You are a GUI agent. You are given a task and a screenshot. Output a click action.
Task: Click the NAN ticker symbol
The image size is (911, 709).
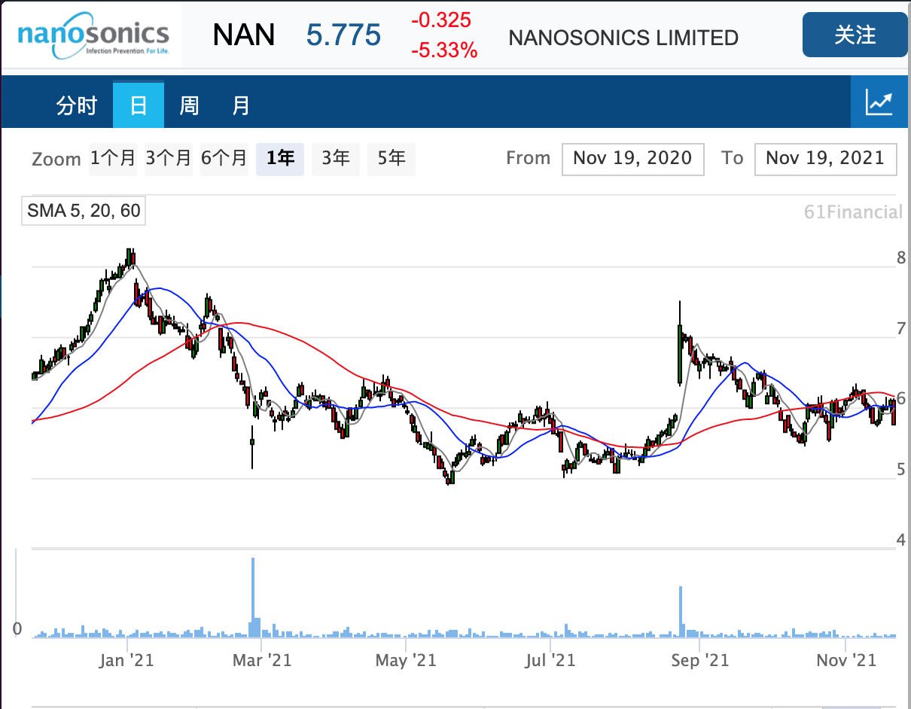244,35
